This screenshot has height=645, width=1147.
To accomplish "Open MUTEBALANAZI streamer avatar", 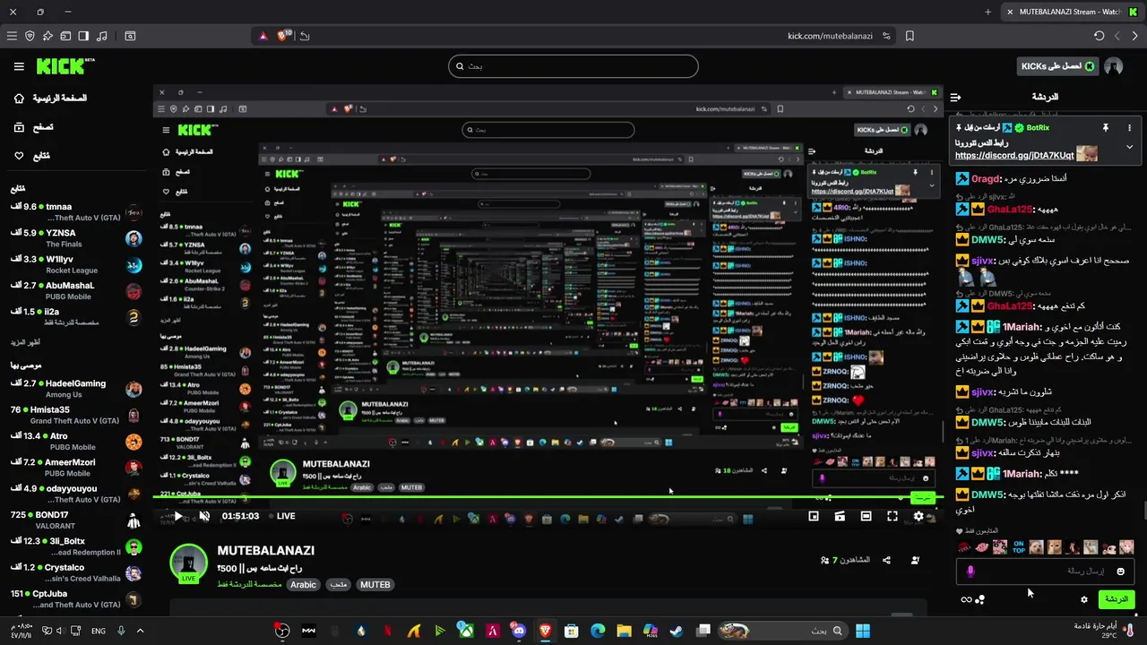I will [188, 562].
